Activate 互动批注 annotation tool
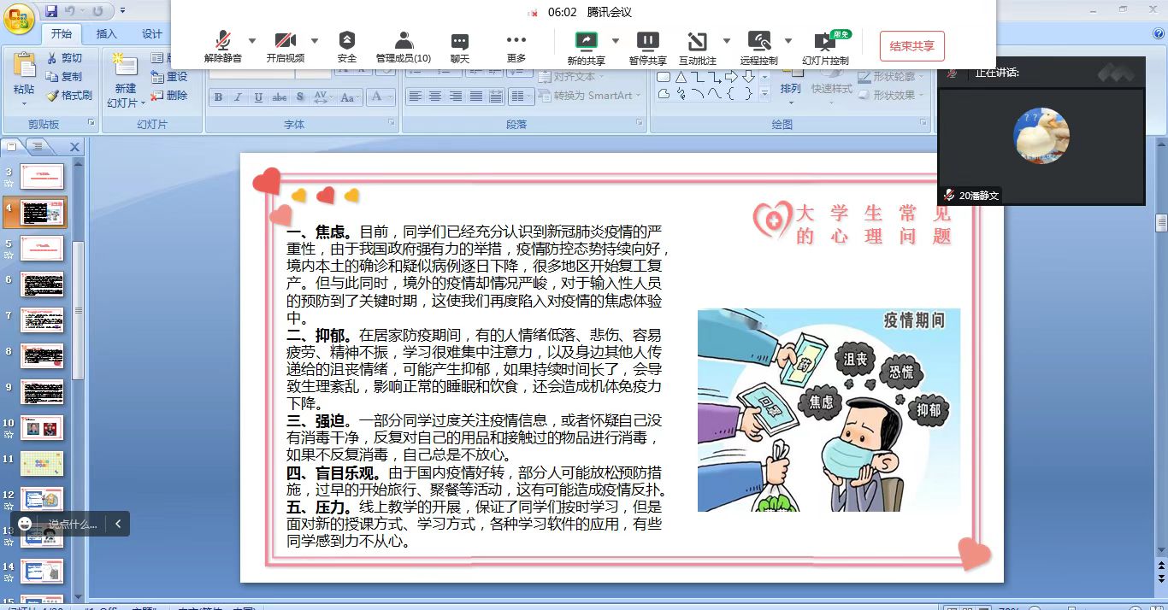The image size is (1168, 610). 697,45
